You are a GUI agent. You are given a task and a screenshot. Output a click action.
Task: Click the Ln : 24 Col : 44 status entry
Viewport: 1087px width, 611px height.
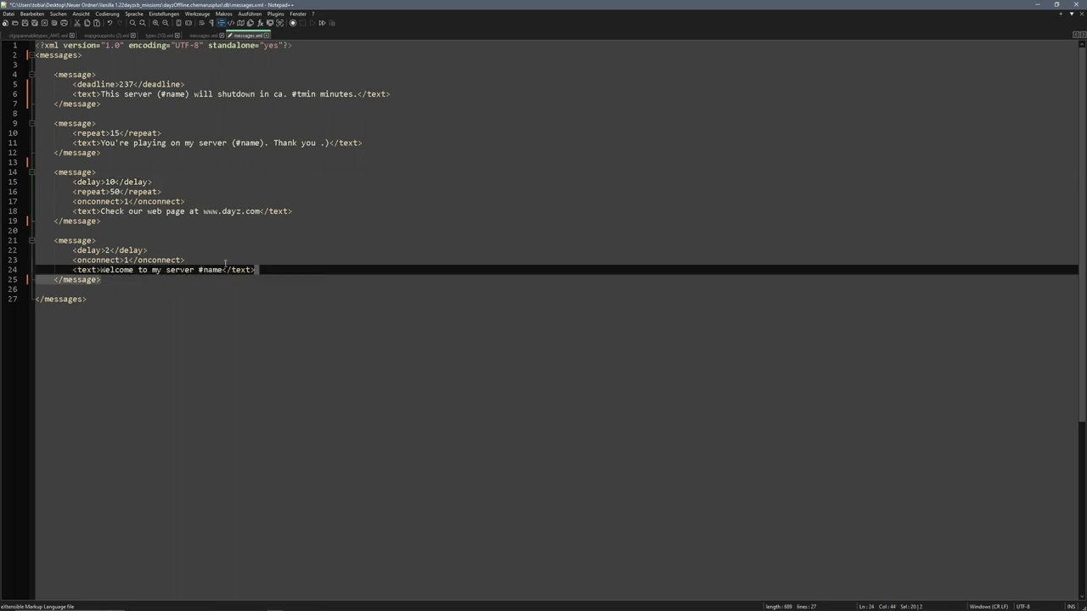pos(878,607)
